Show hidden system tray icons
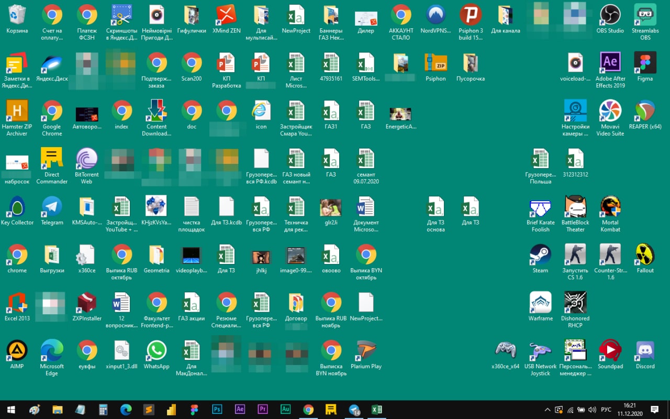The width and height of the screenshot is (670, 419). pyautogui.click(x=548, y=410)
